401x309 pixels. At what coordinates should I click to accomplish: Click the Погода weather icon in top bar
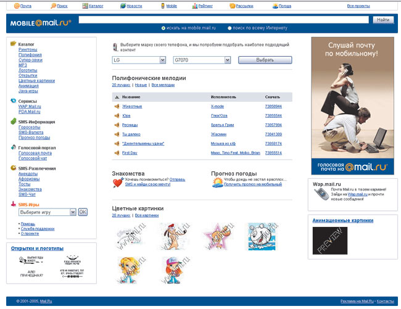275,6
